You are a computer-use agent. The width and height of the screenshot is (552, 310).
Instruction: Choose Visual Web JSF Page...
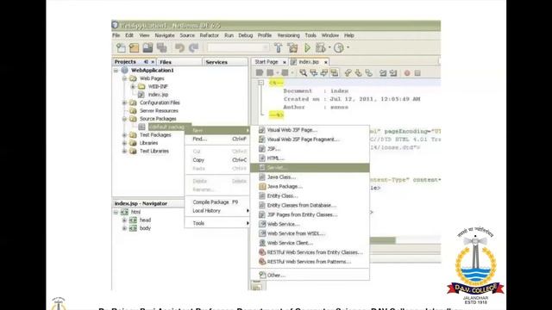coord(310,130)
